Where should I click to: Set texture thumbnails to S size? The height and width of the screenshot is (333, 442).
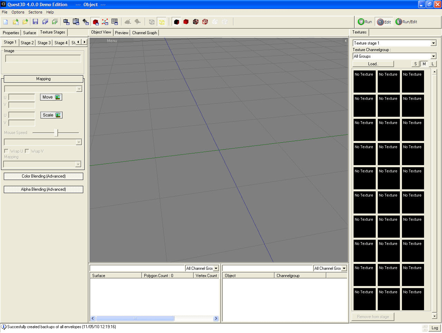point(415,64)
